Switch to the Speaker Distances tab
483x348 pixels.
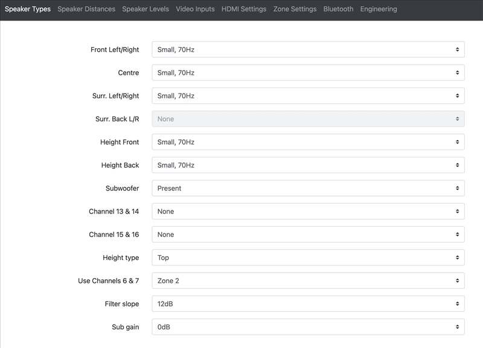pyautogui.click(x=86, y=9)
